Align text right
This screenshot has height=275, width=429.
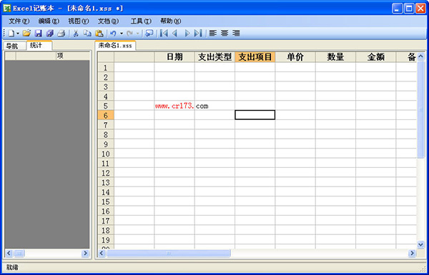[236, 34]
